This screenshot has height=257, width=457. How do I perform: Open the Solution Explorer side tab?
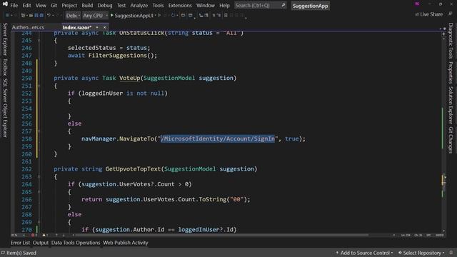(451, 105)
